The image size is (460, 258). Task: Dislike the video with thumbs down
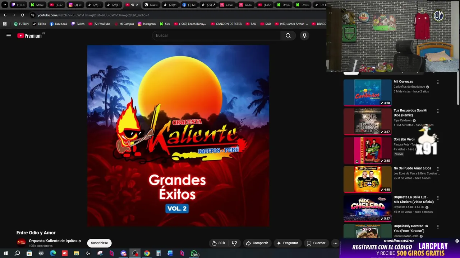click(234, 243)
